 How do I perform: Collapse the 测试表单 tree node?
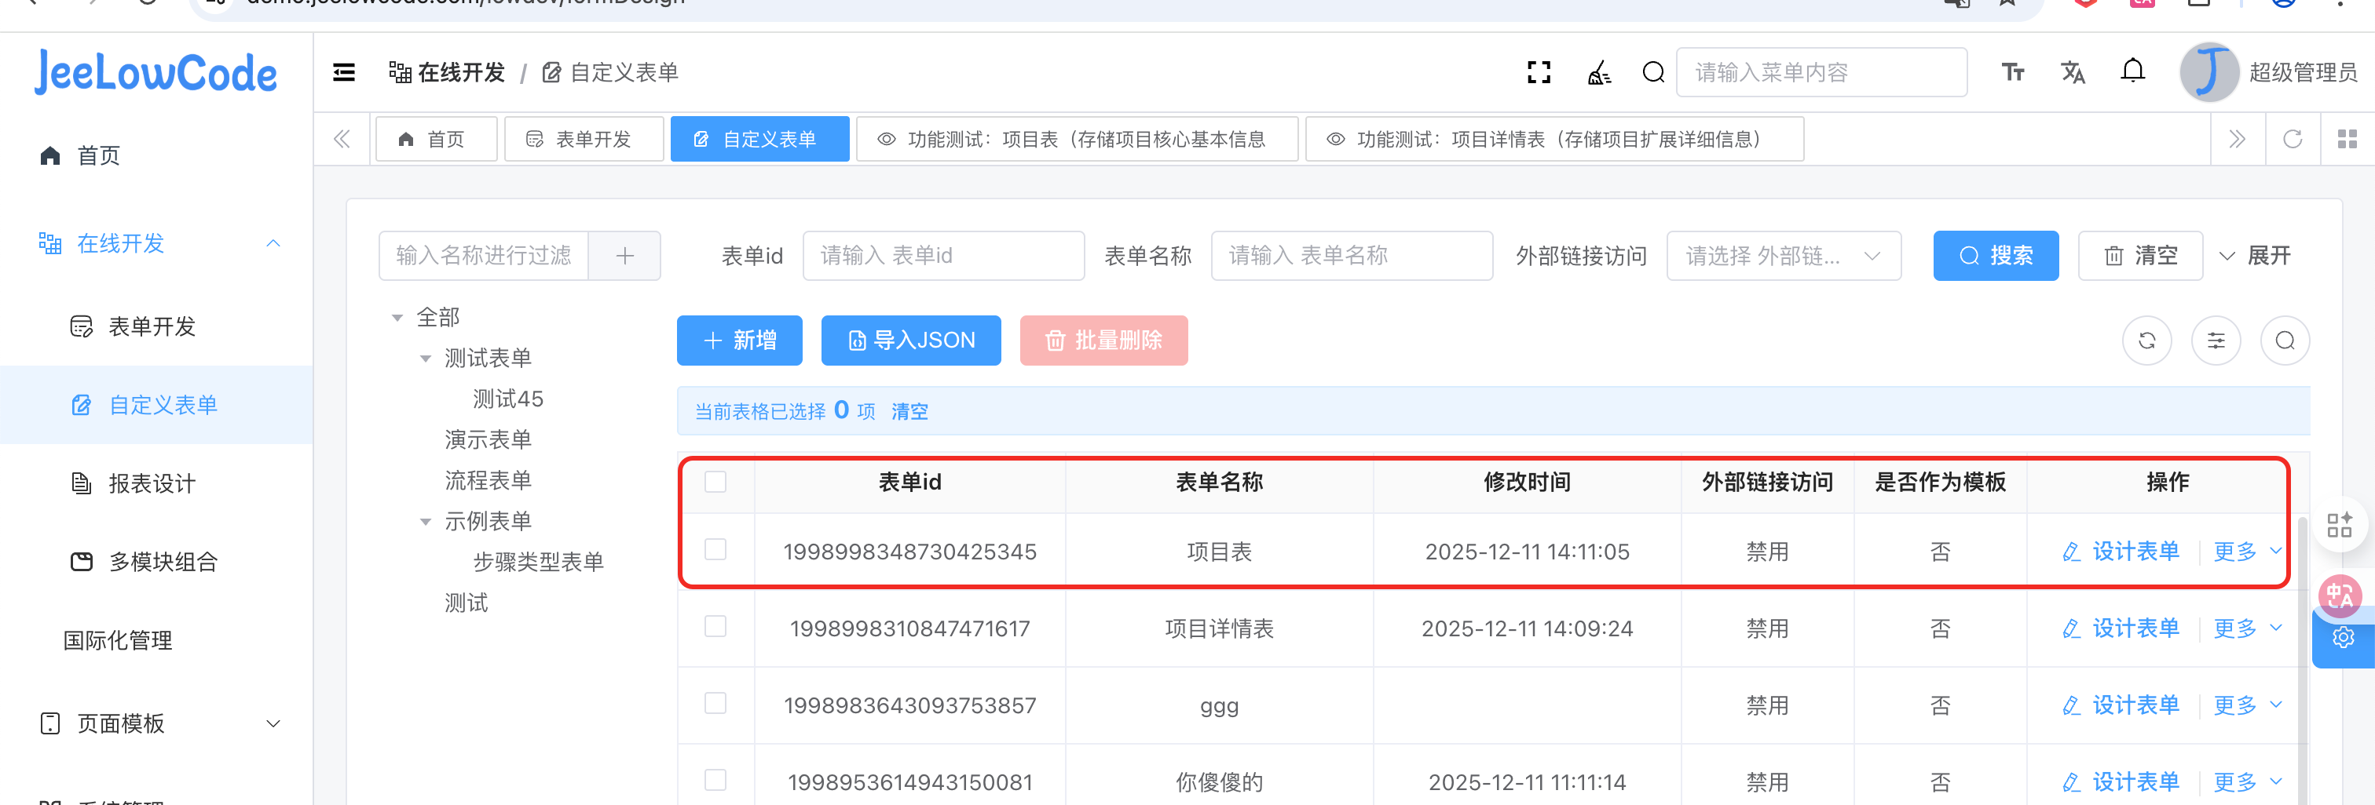tap(426, 359)
